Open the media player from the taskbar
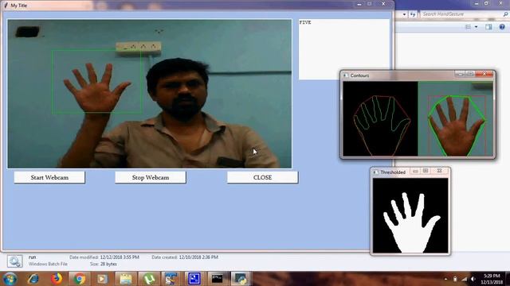This screenshot has height=286, width=510. click(102, 279)
